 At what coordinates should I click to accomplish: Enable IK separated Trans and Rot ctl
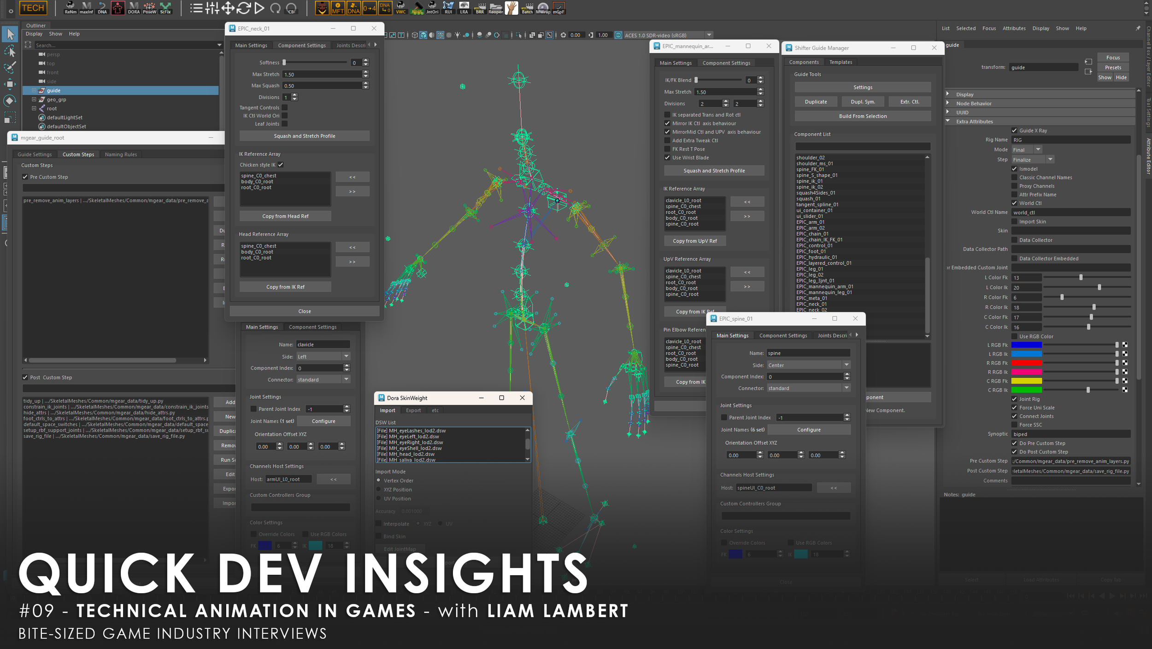(667, 115)
